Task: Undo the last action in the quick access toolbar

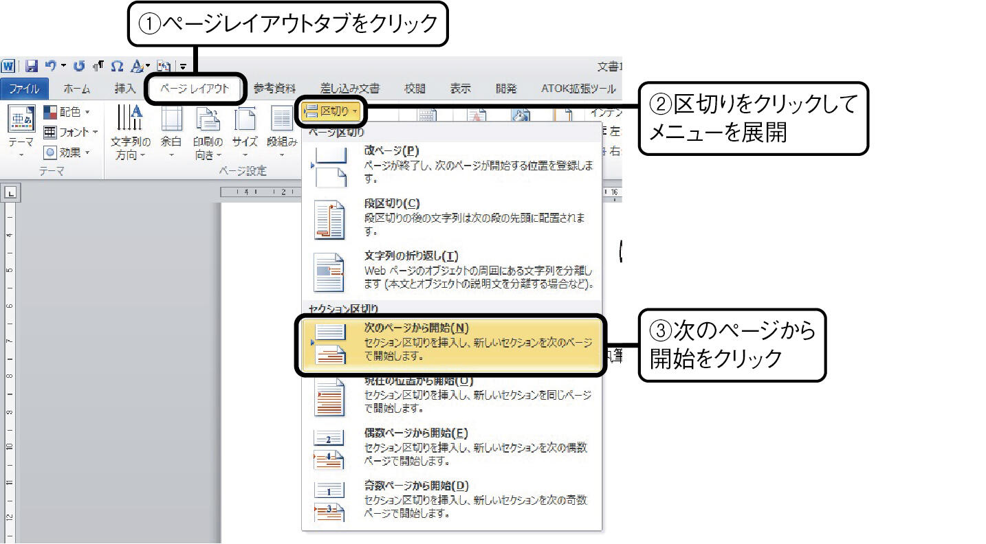Action: [50, 66]
